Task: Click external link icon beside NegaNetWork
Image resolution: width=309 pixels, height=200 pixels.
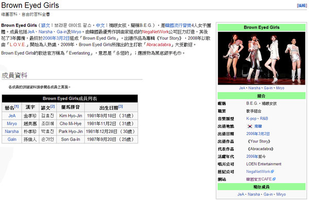Action: 272,172
